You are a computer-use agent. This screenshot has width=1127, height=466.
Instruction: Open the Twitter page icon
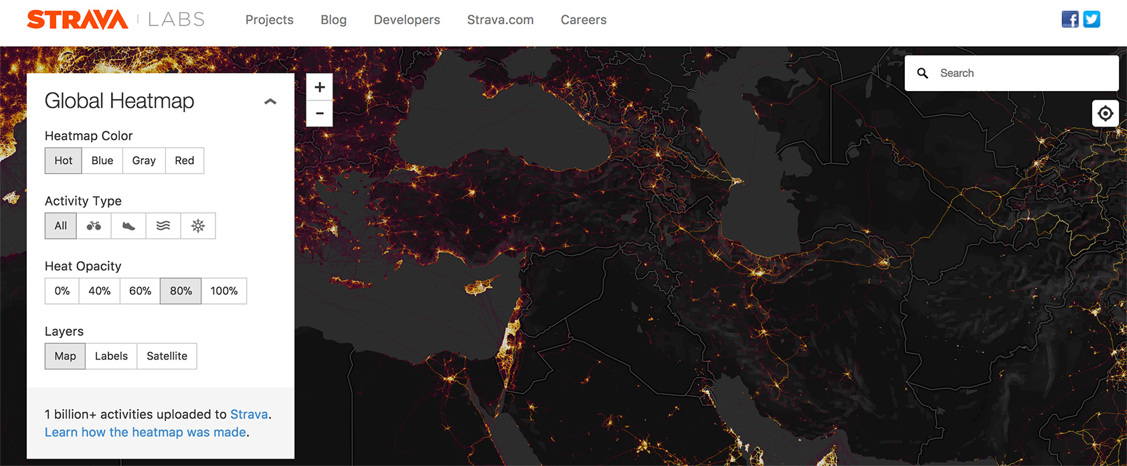[1092, 19]
